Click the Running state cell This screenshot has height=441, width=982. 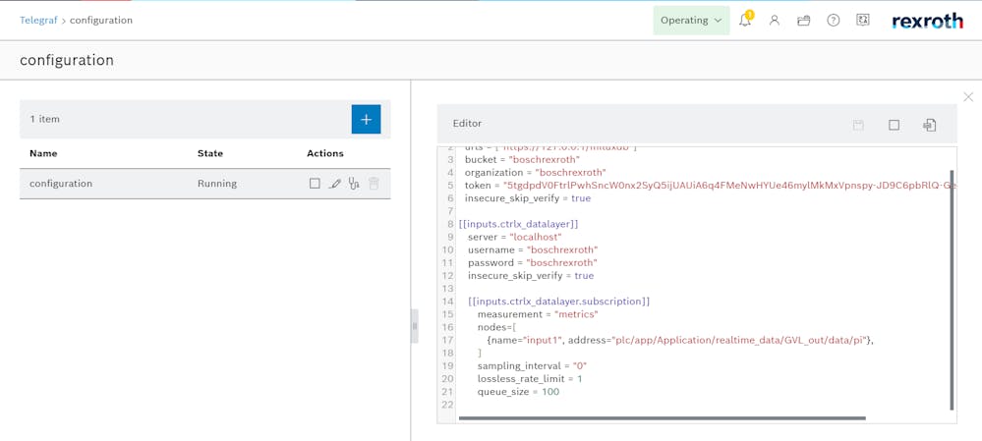217,184
